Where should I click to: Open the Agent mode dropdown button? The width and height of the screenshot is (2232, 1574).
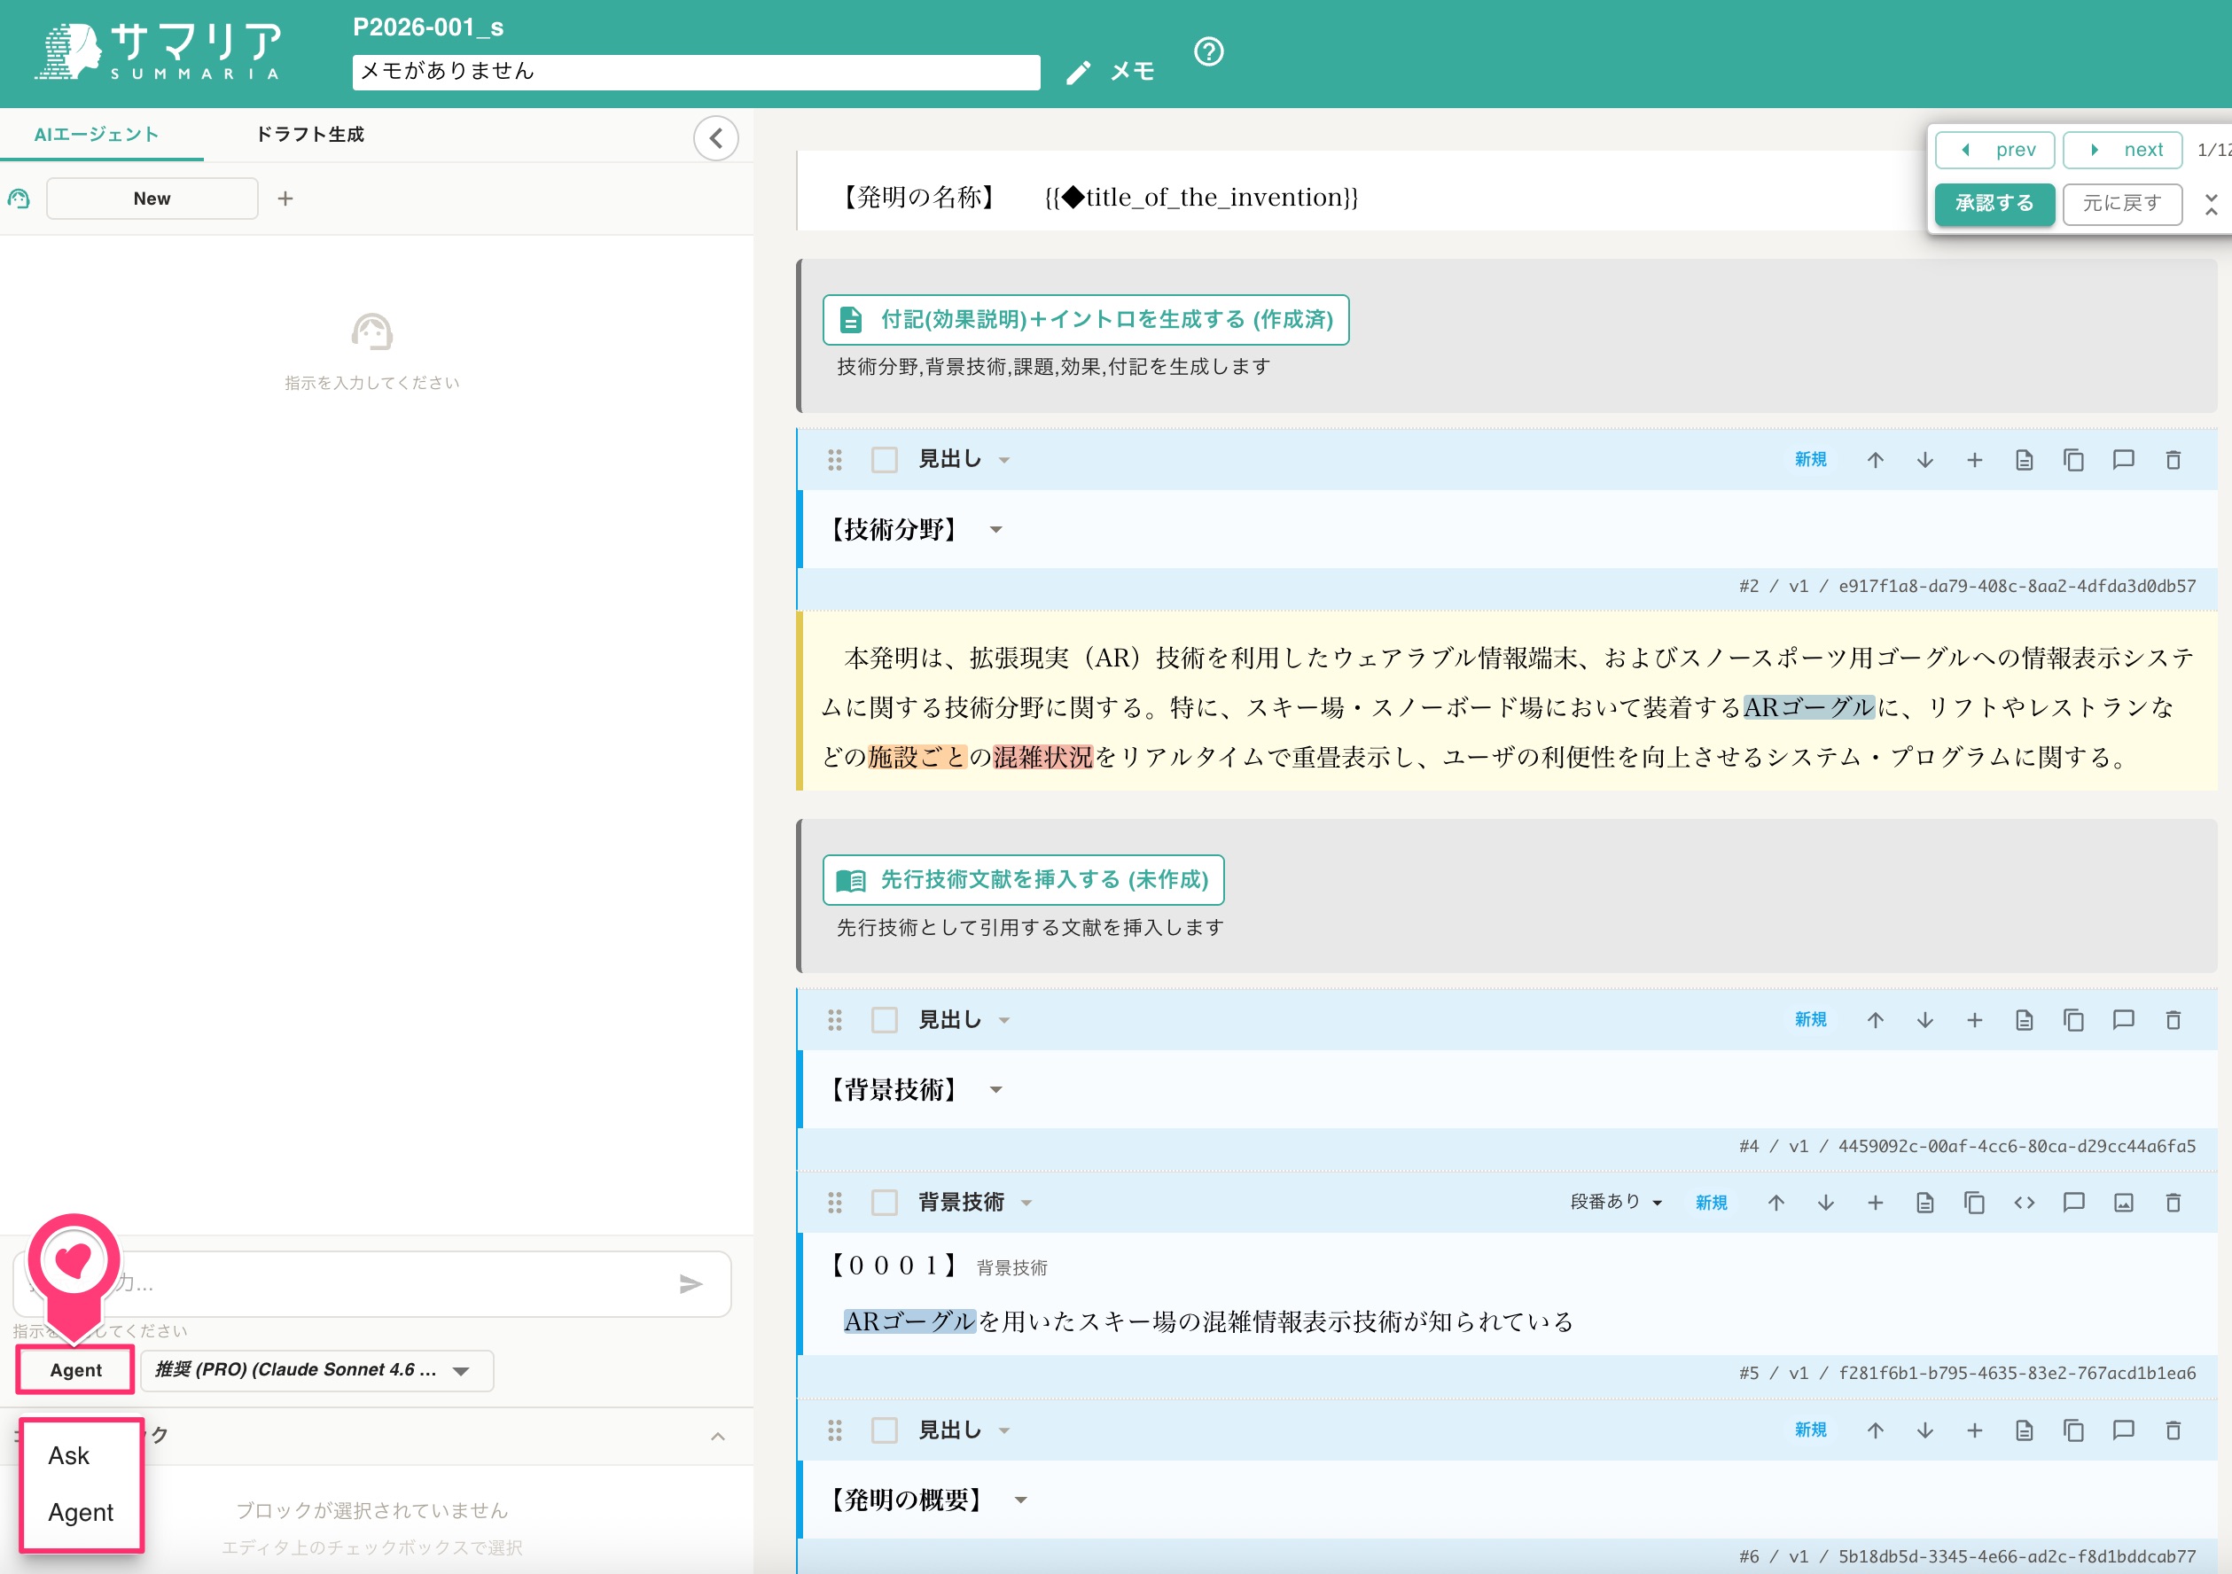(x=76, y=1370)
